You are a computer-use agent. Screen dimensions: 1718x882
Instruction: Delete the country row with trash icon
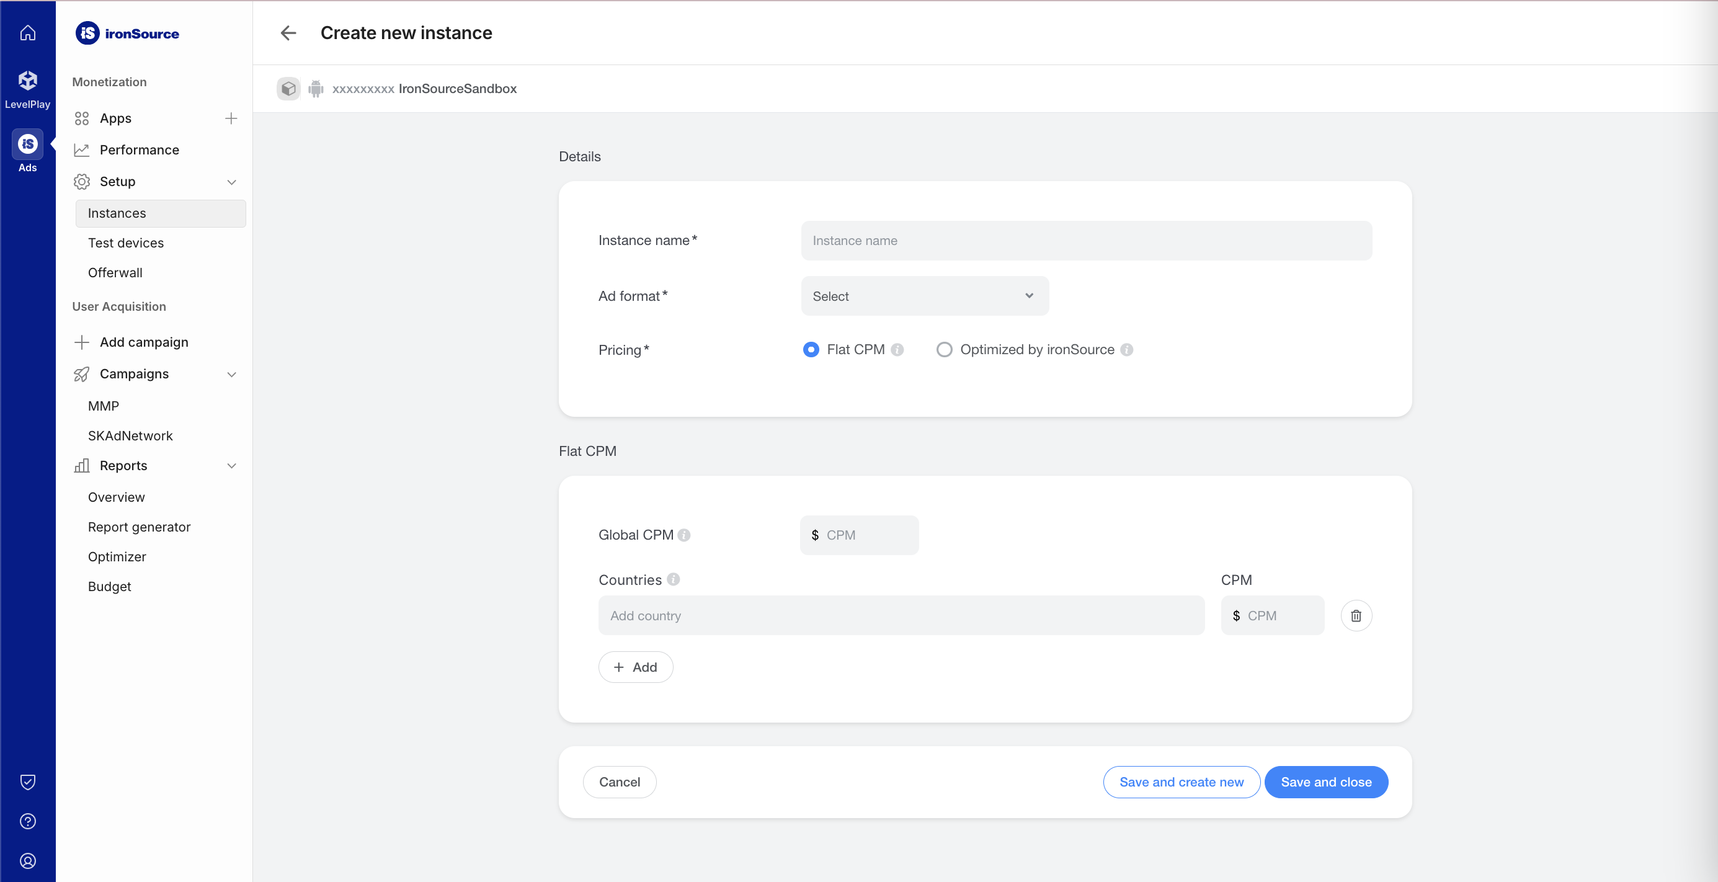1356,615
